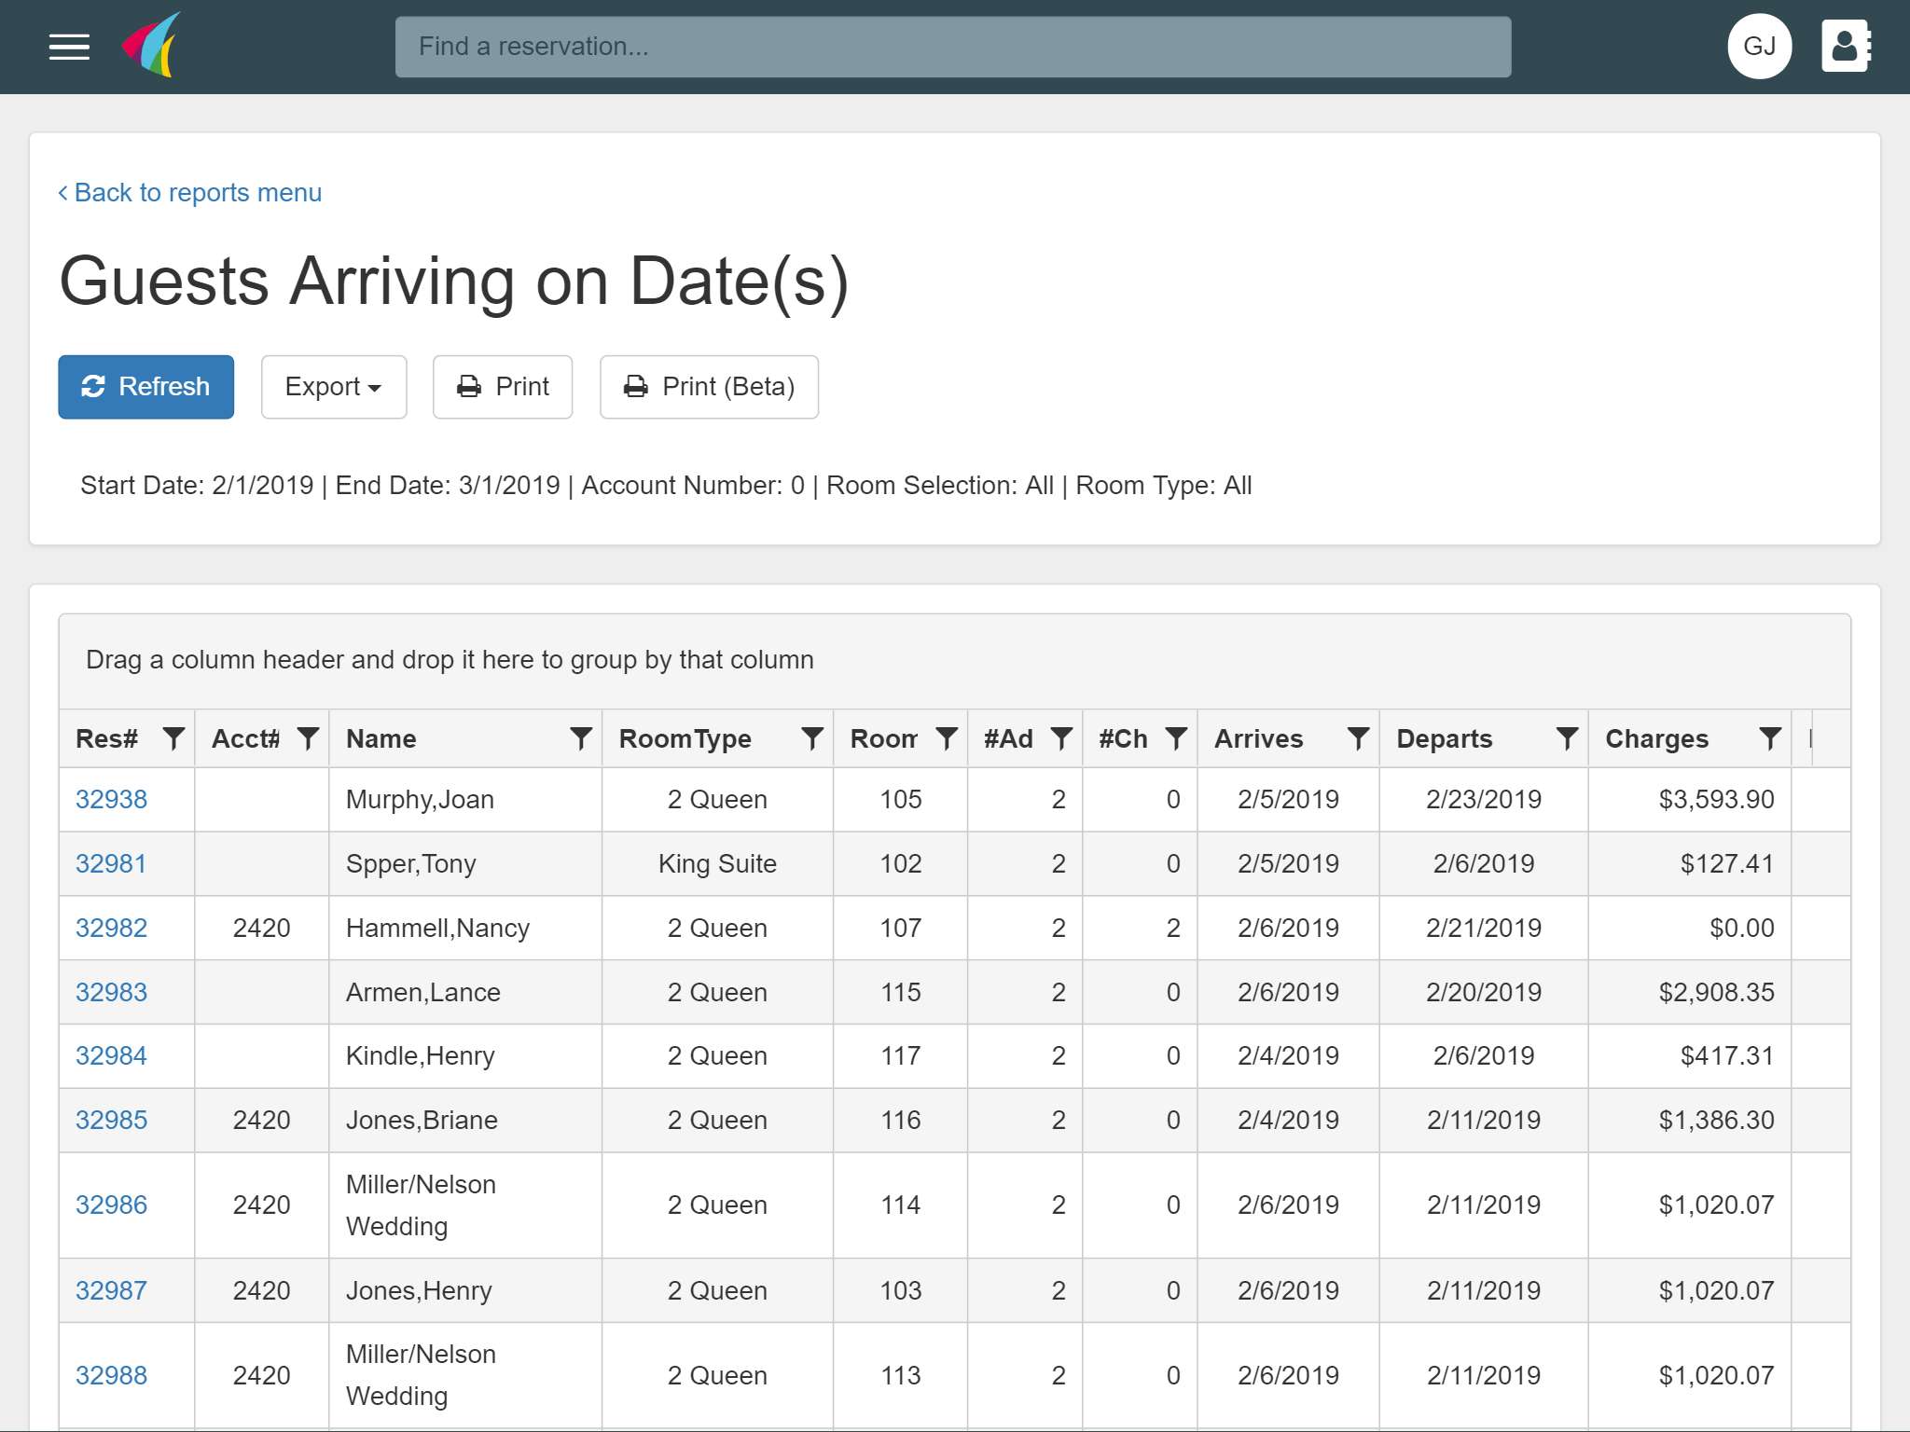Image resolution: width=1910 pixels, height=1432 pixels.
Task: Open reservation 32984
Action: (111, 1055)
